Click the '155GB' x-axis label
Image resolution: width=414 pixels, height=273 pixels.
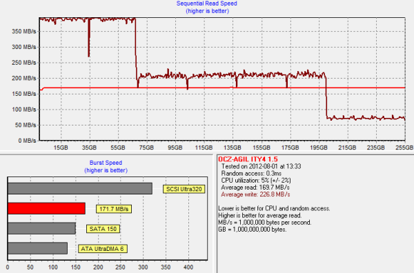click(x=262, y=148)
